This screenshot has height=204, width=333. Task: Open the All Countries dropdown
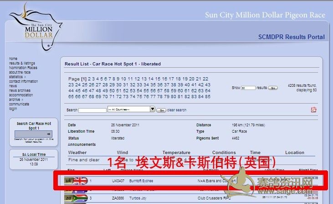pyautogui.click(x=131, y=109)
